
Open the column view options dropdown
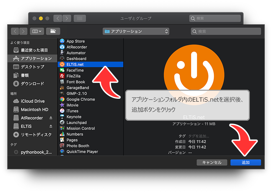pos(37,31)
